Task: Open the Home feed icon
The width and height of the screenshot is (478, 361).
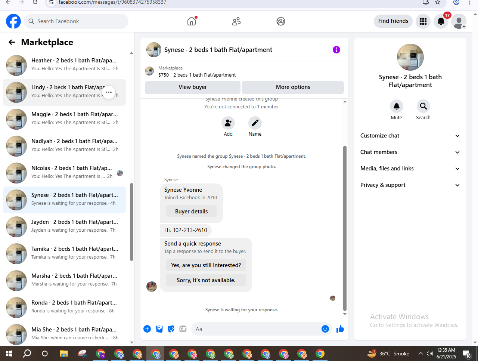Action: [x=192, y=21]
